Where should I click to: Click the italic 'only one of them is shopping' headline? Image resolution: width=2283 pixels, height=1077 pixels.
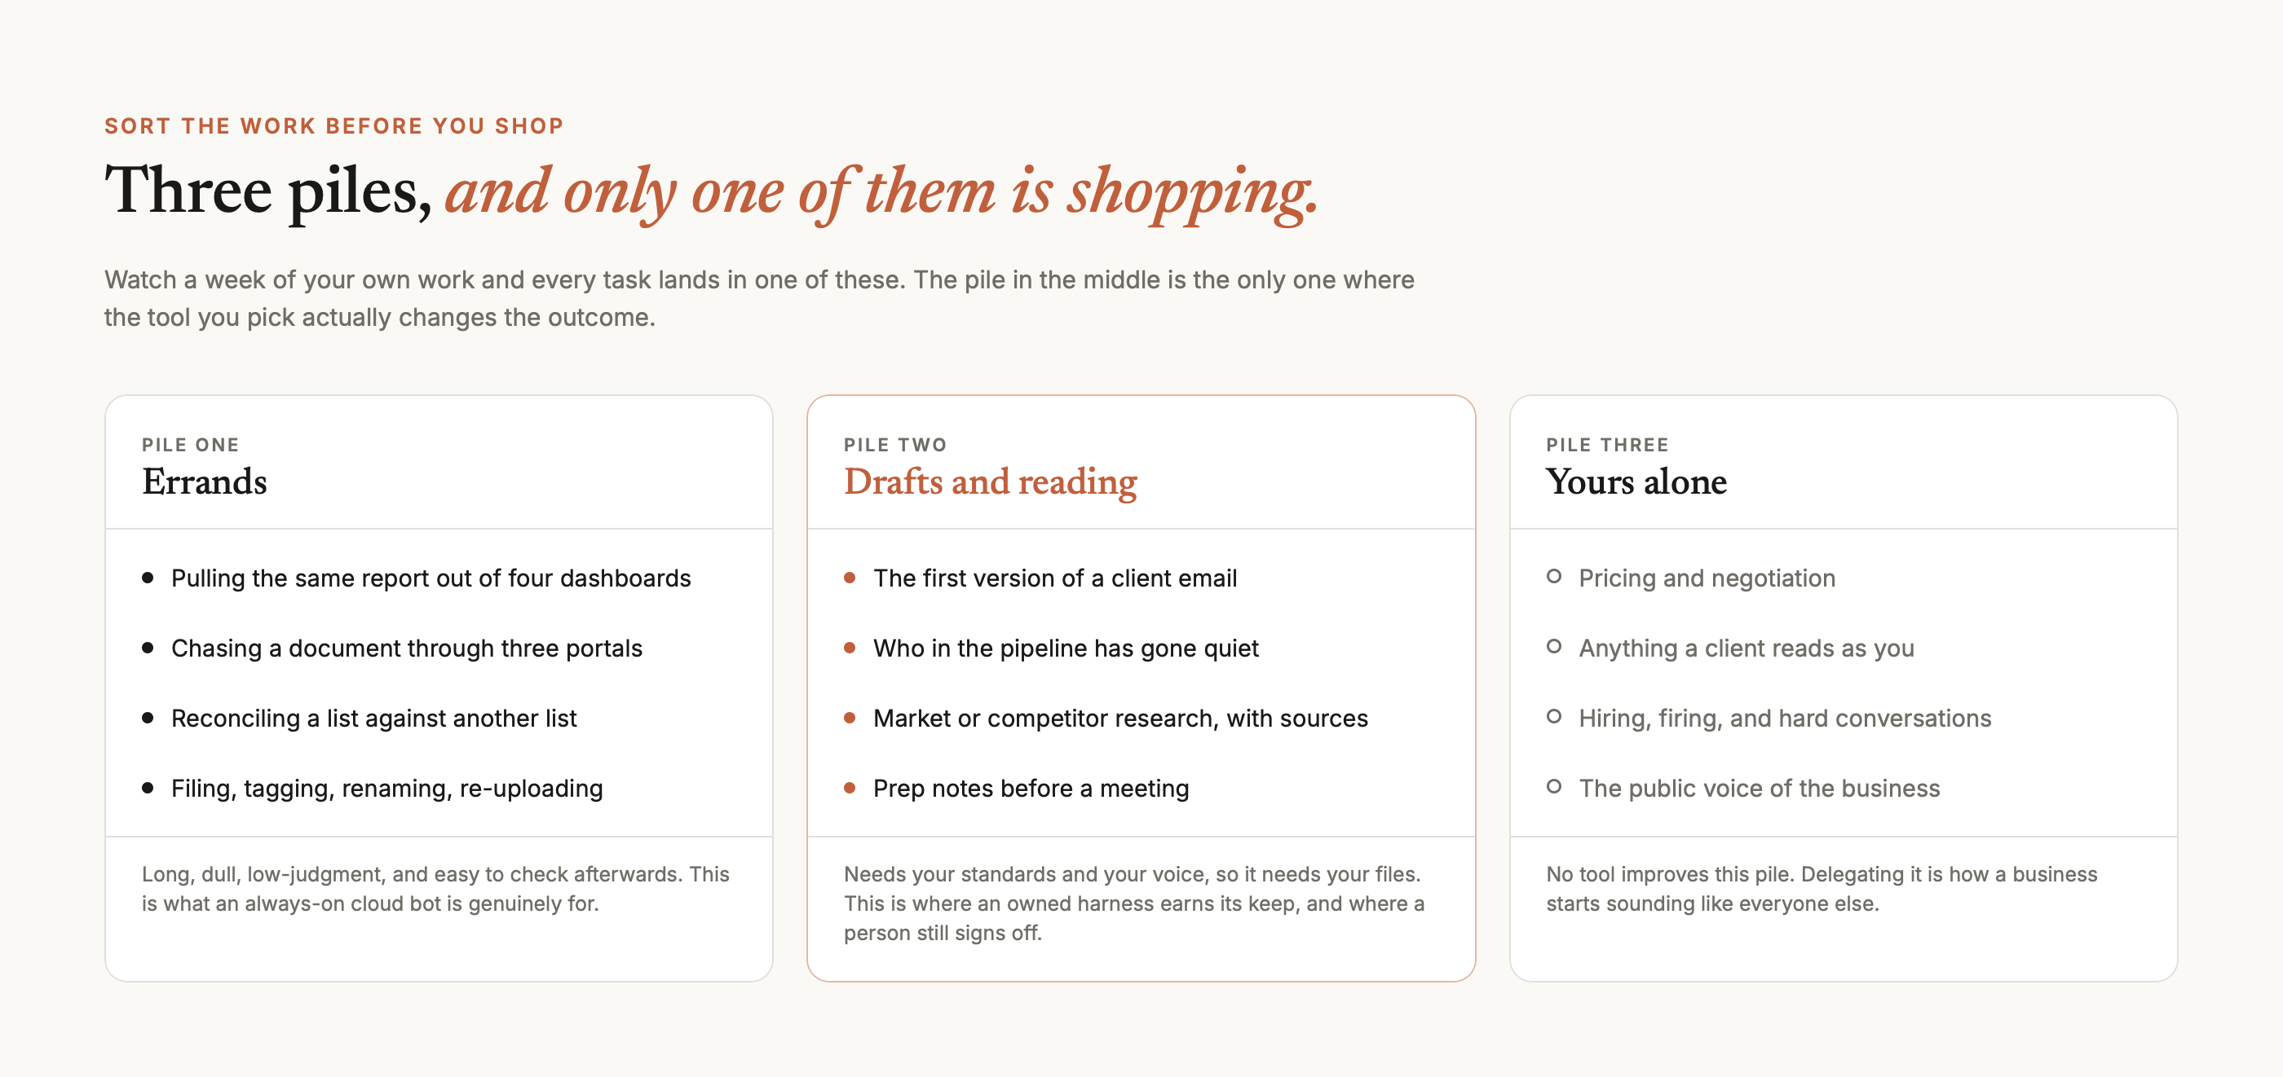click(939, 192)
